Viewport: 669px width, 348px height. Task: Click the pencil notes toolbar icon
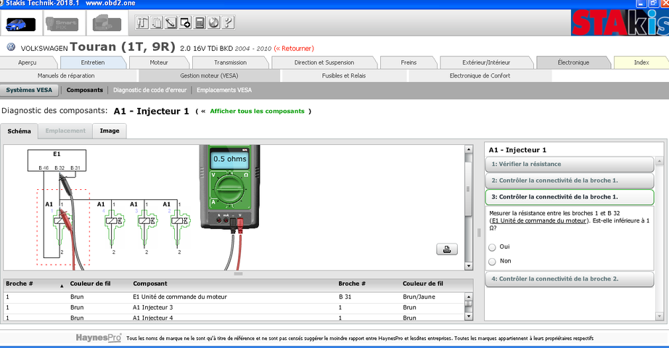tap(171, 22)
